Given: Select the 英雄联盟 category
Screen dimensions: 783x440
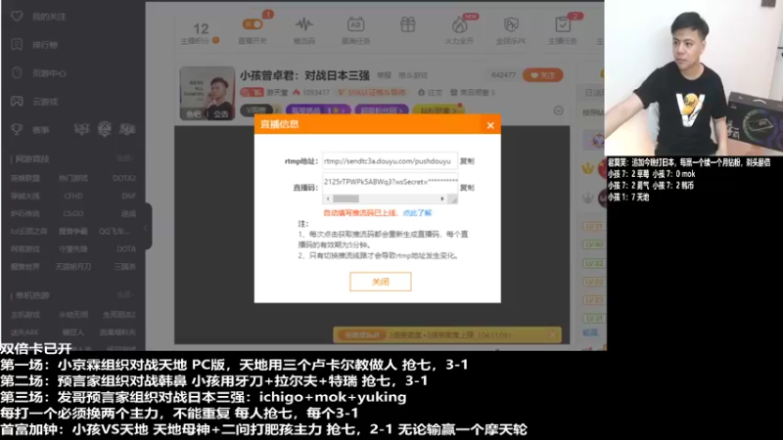Looking at the screenshot, I should pyautogui.click(x=25, y=178).
